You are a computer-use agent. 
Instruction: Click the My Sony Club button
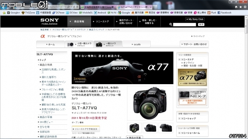pos(195,19)
